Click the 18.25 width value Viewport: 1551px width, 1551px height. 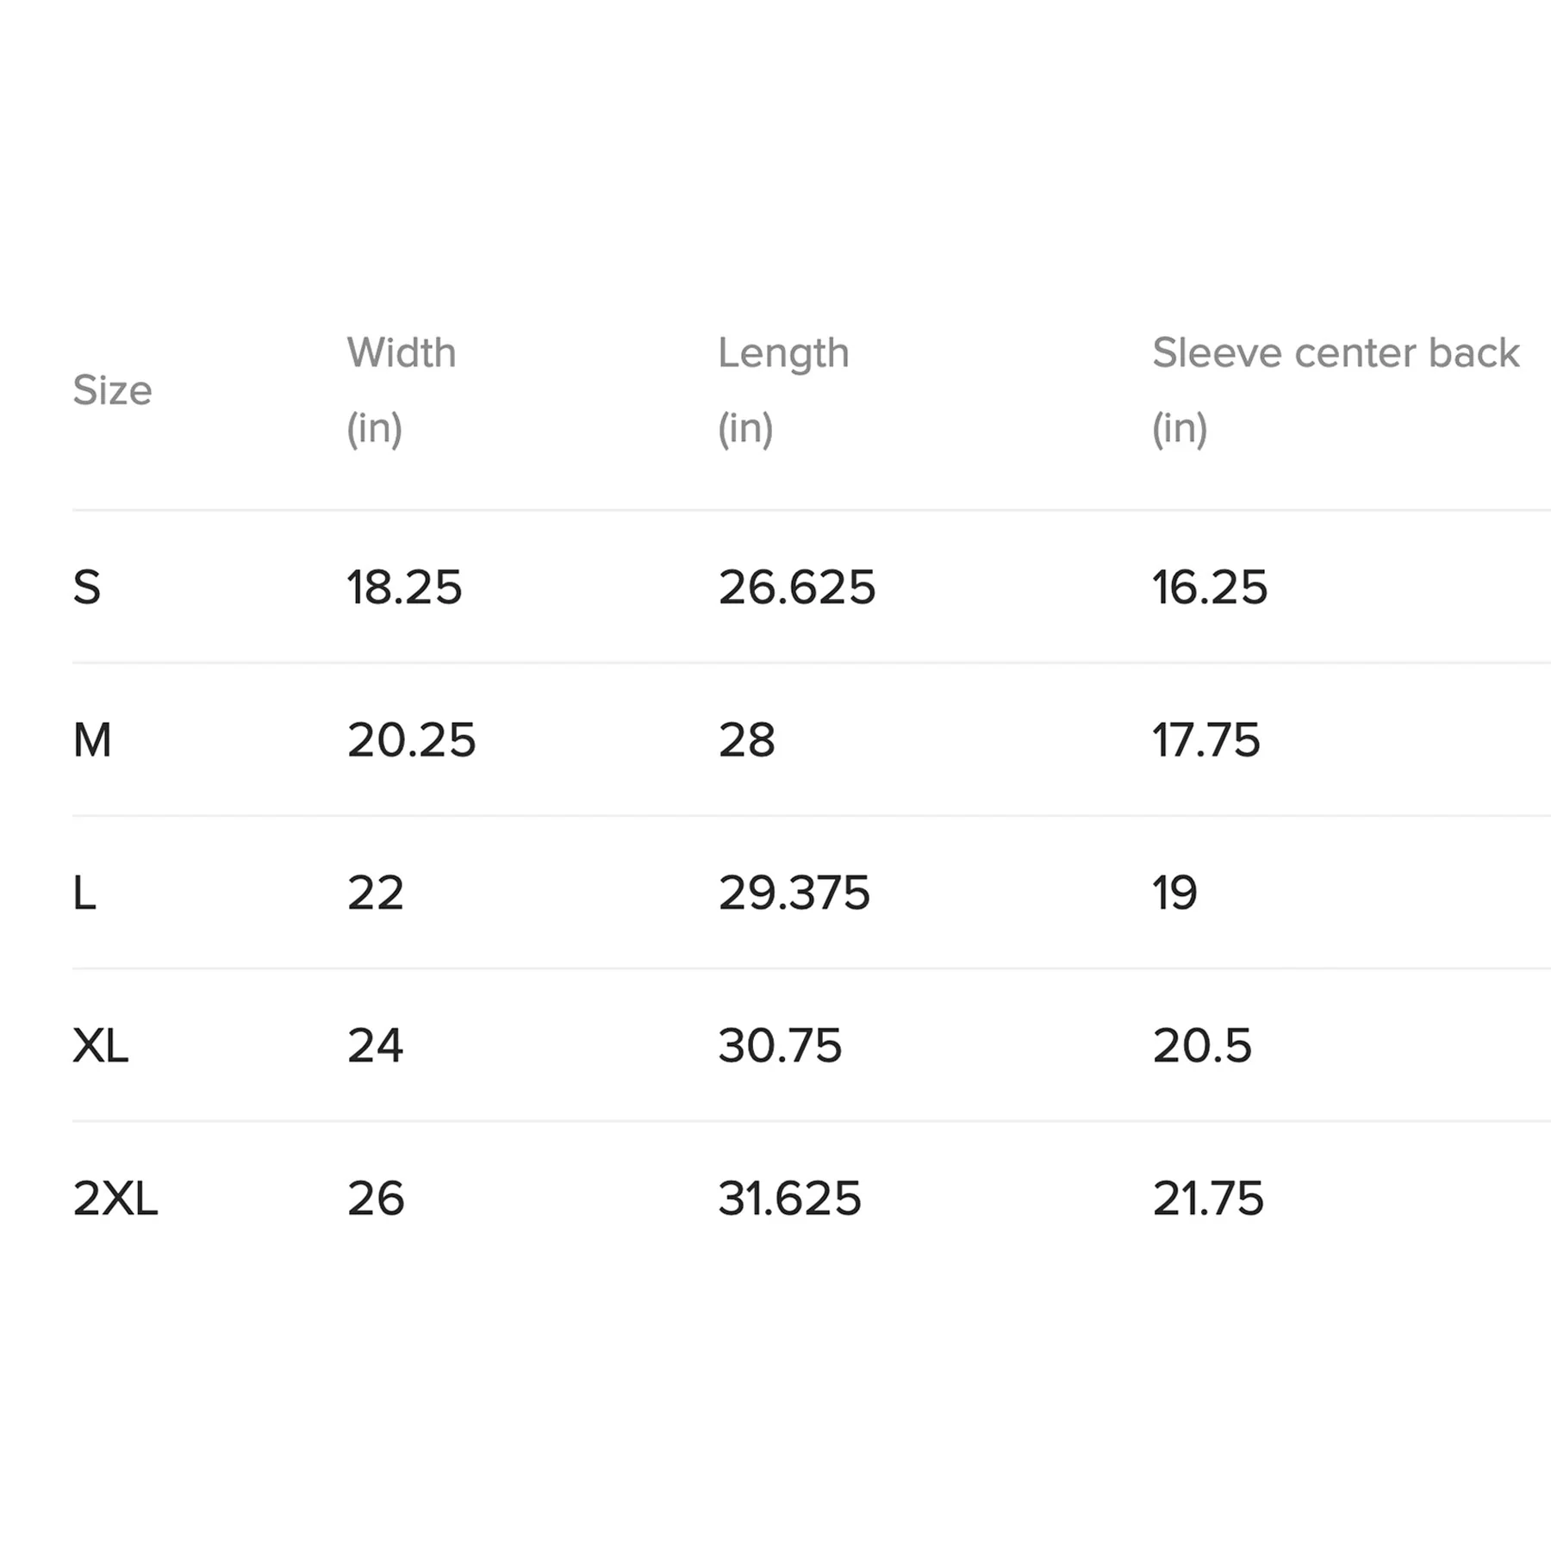point(404,588)
